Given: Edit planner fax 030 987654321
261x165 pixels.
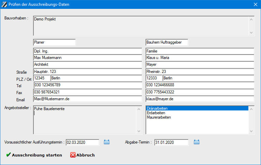Looking at the screenshot, I should click(88, 92).
